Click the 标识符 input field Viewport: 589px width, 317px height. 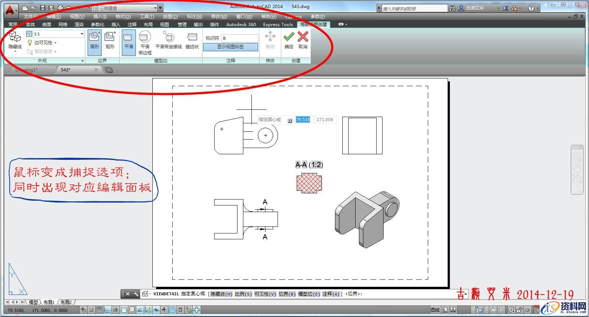point(240,38)
